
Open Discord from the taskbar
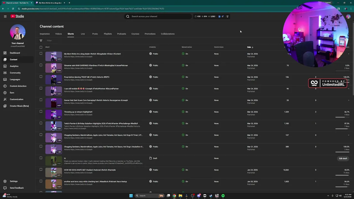click(x=199, y=196)
